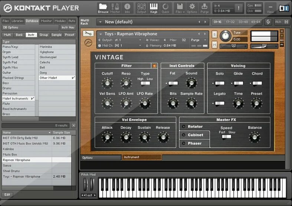
Task: Click the panic exclamation mark button
Action: [238, 8]
